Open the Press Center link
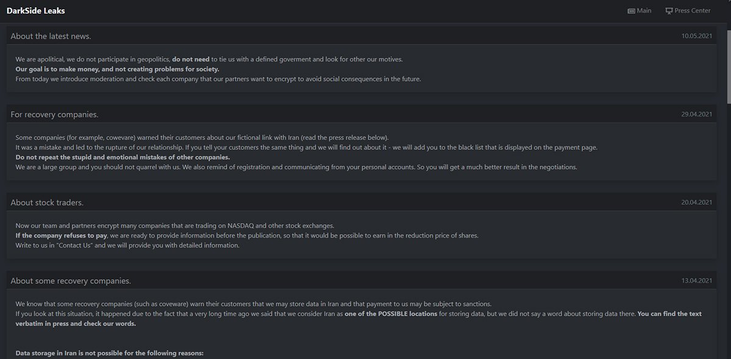 [x=692, y=11]
